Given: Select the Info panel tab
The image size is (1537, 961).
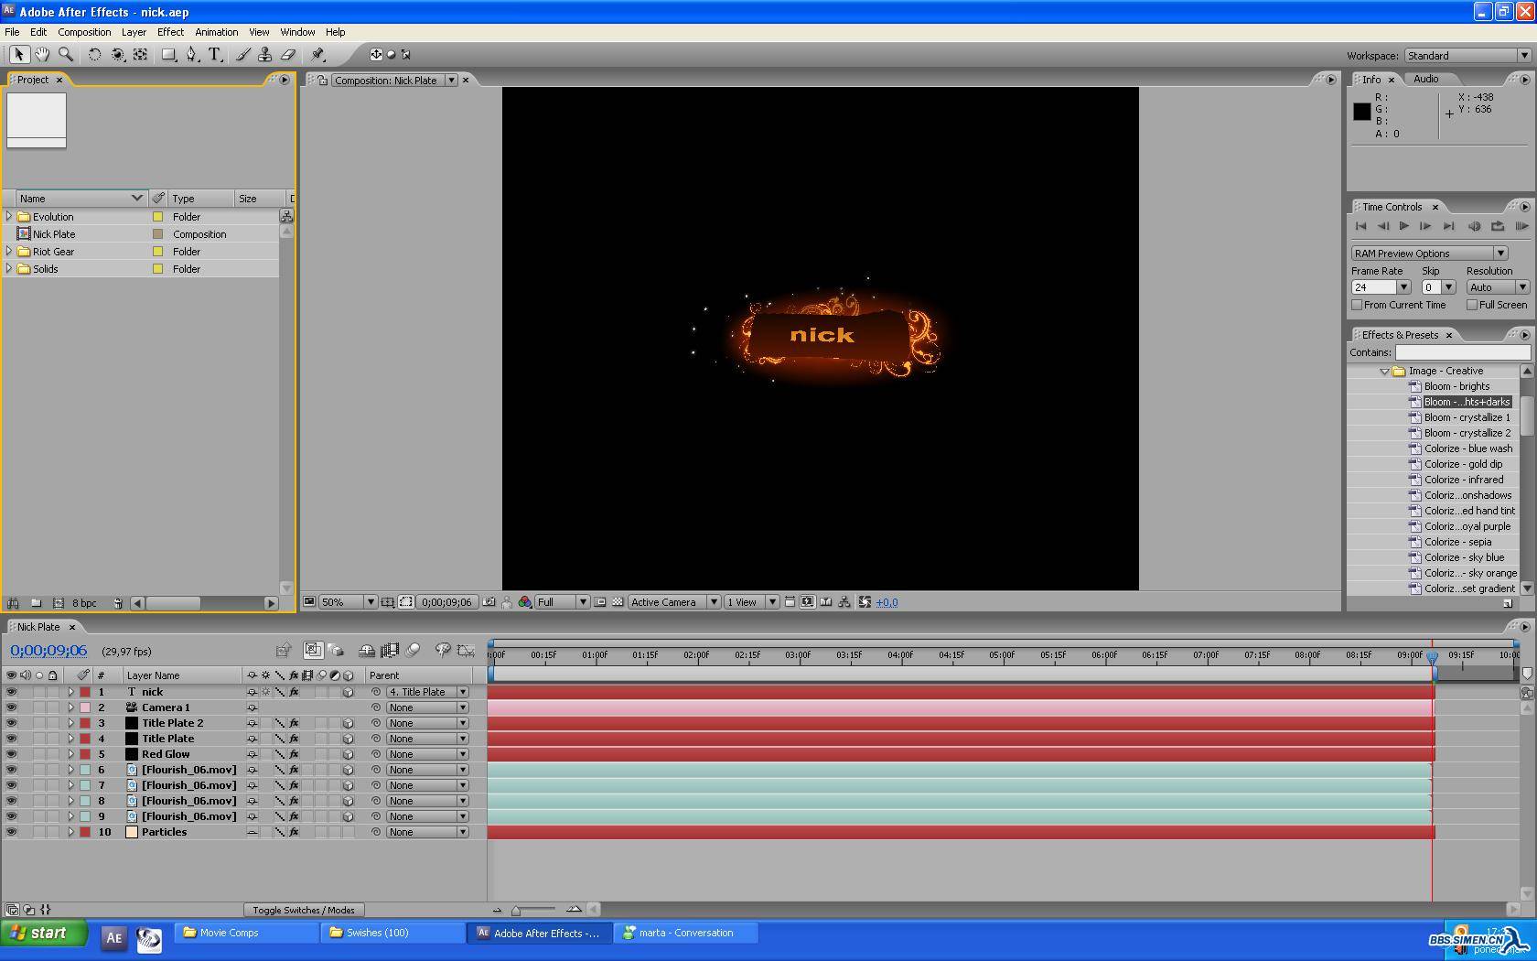Looking at the screenshot, I should (x=1371, y=80).
